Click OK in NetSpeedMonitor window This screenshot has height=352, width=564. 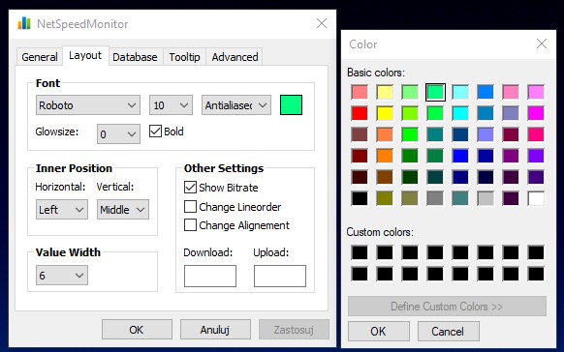click(x=137, y=330)
